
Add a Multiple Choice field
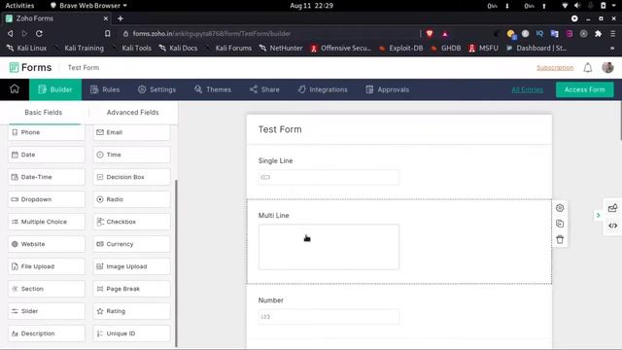point(47,222)
